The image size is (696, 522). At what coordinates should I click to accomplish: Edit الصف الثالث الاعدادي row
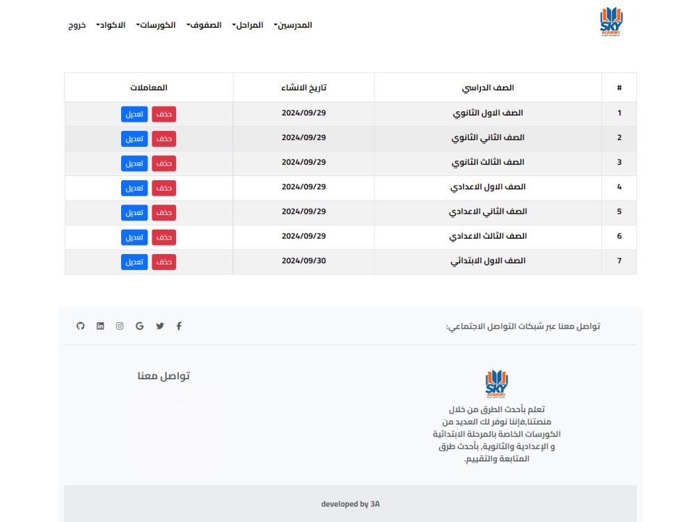click(x=134, y=237)
